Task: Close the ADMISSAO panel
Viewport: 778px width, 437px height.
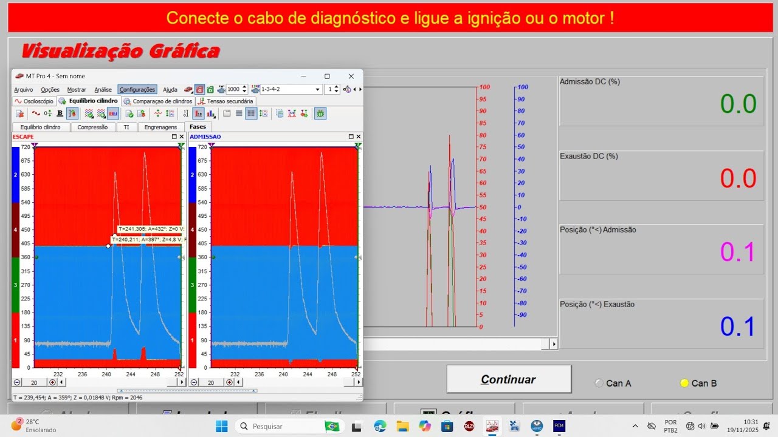Action: pos(359,137)
